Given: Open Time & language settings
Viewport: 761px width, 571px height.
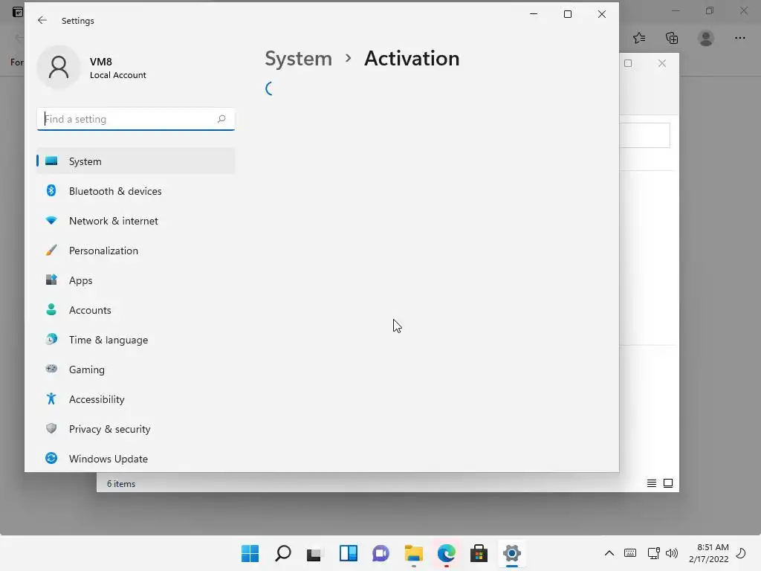Looking at the screenshot, I should pyautogui.click(x=135, y=339).
